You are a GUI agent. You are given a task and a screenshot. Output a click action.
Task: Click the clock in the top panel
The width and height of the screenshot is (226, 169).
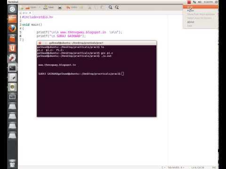pyautogui.click(x=209, y=2)
